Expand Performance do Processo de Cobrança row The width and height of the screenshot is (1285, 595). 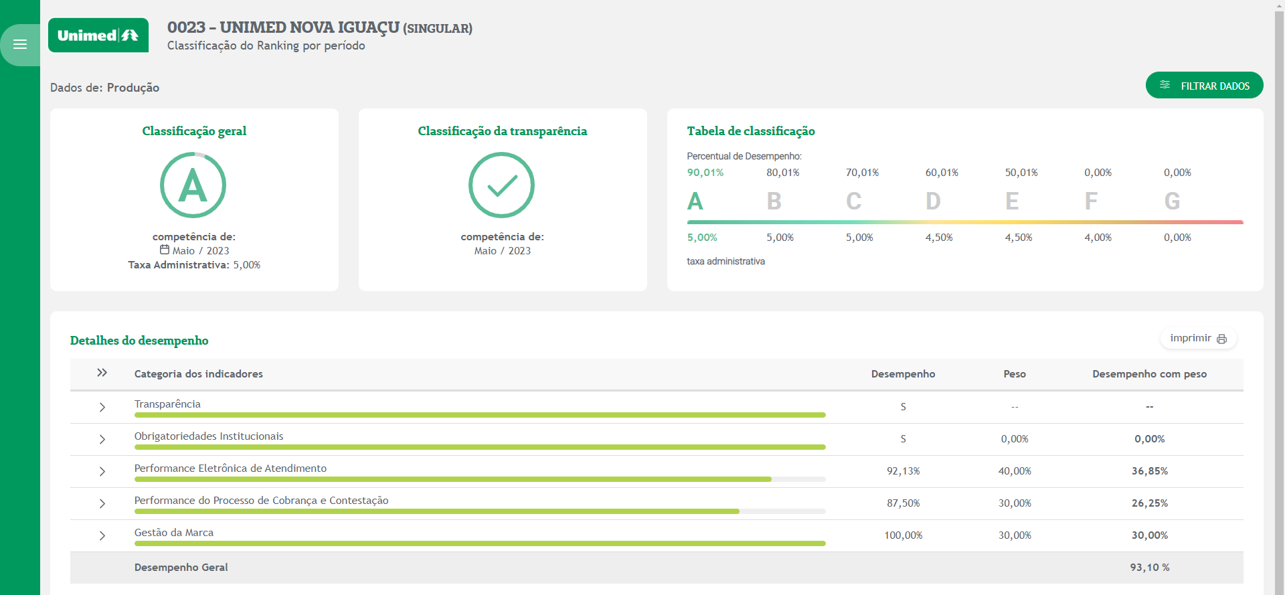click(102, 503)
